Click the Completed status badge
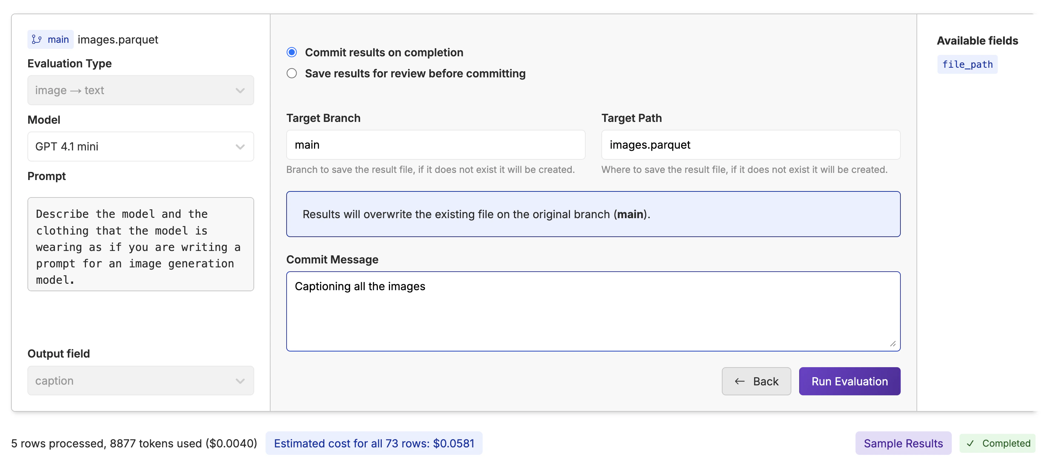1048x462 pixels. coord(997,443)
